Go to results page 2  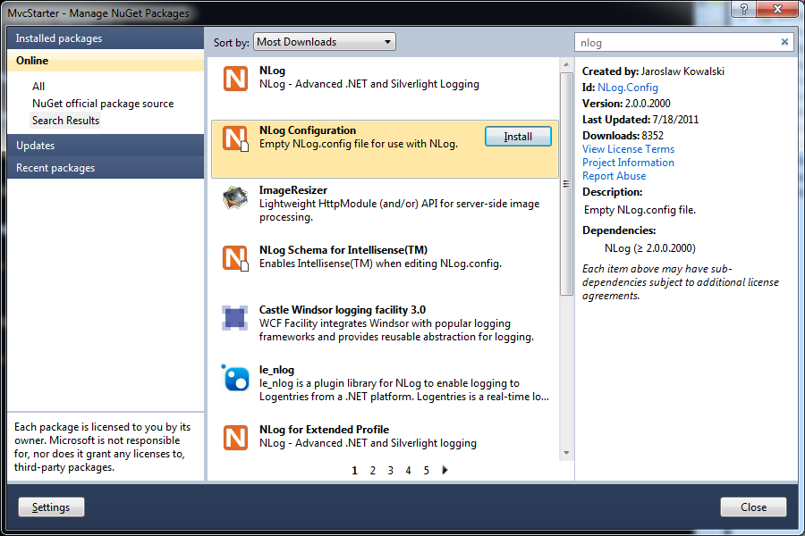click(x=373, y=471)
